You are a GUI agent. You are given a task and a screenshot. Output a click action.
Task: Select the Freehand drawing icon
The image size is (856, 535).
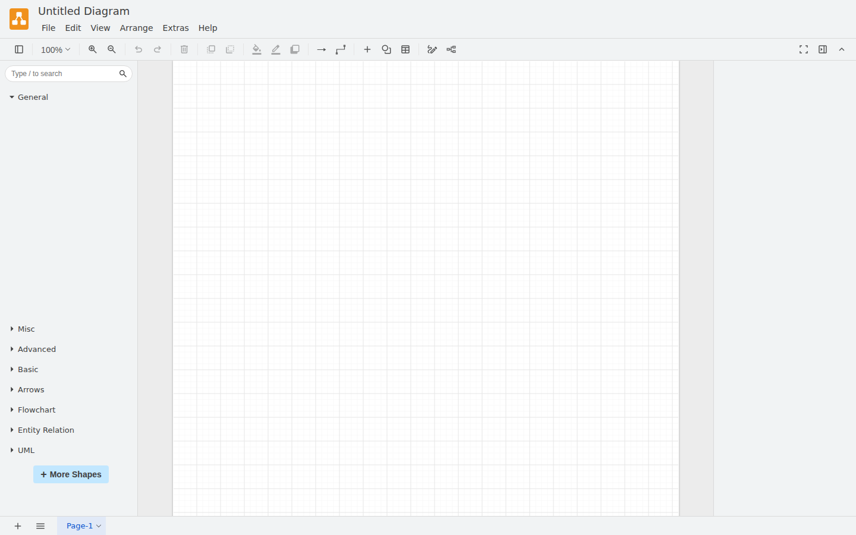tap(432, 49)
